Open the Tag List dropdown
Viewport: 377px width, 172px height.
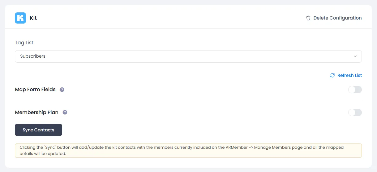188,56
